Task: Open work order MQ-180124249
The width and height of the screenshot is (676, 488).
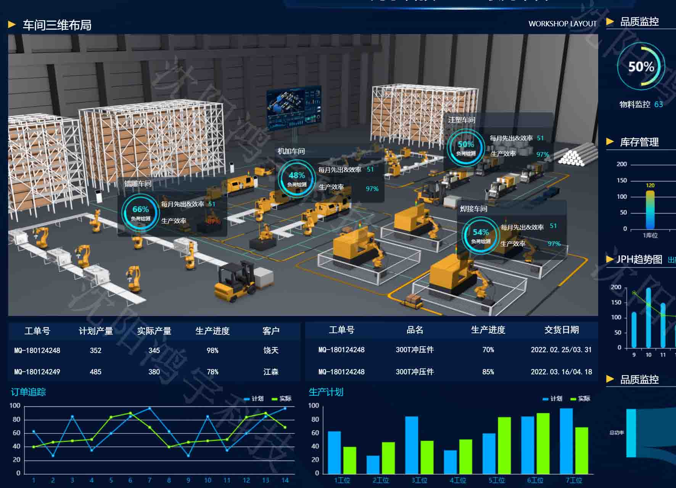Action: tap(37, 372)
